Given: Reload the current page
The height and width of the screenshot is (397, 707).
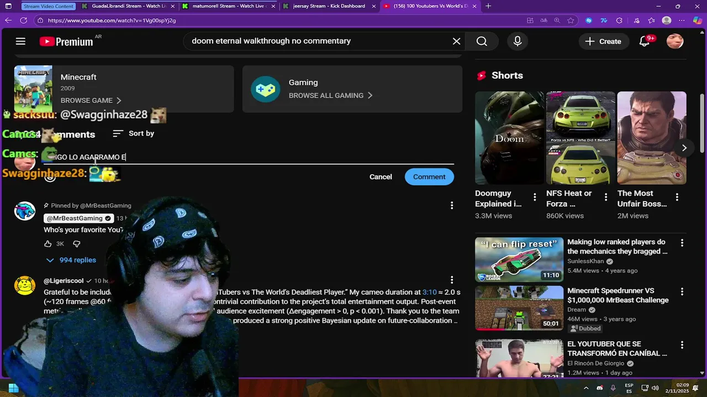Looking at the screenshot, I should pyautogui.click(x=24, y=20).
